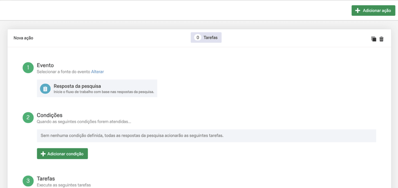Click the Tarefas step 3 heading
Screen dimensions: 398x188
click(x=46, y=178)
